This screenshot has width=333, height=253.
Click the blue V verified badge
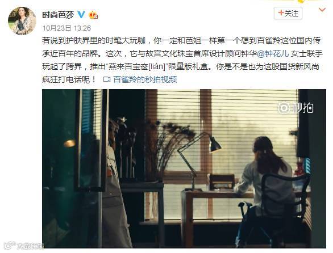[81, 15]
